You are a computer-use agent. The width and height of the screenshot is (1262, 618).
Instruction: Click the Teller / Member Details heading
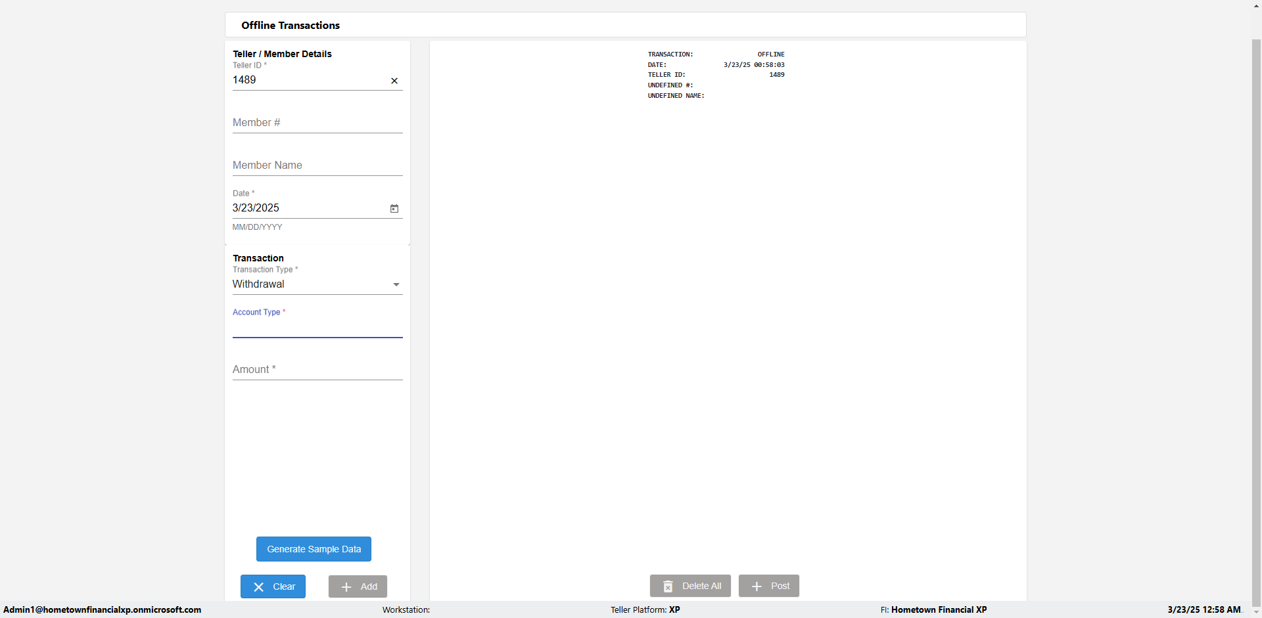282,54
